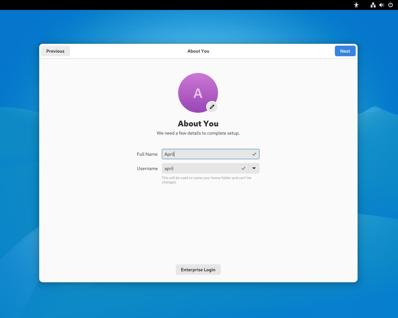
Task: Expand the Username suggestions dropdown arrow
Action: 254,168
